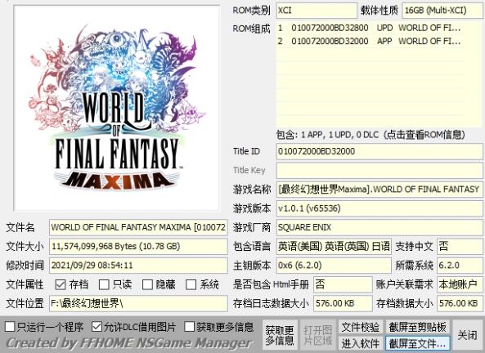Screen dimensions: 485x353
Task: Enable the 隐藏 hidden attribute checkbox
Action: click(147, 284)
